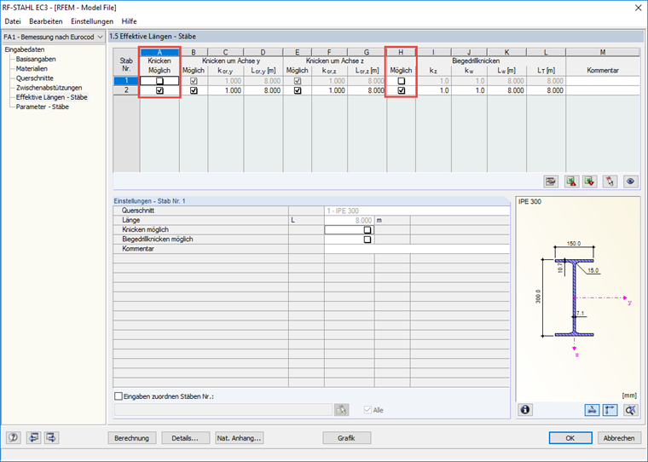Open the Hilfe menu
Screen dimensions: 648x462
coord(129,21)
